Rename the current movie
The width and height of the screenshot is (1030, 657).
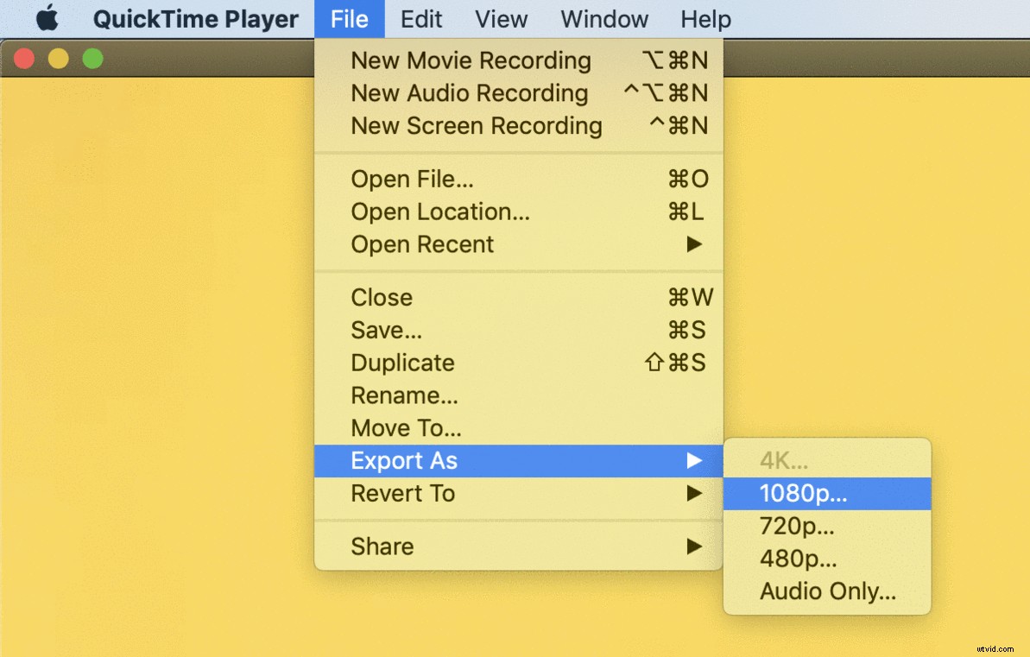pyautogui.click(x=403, y=395)
